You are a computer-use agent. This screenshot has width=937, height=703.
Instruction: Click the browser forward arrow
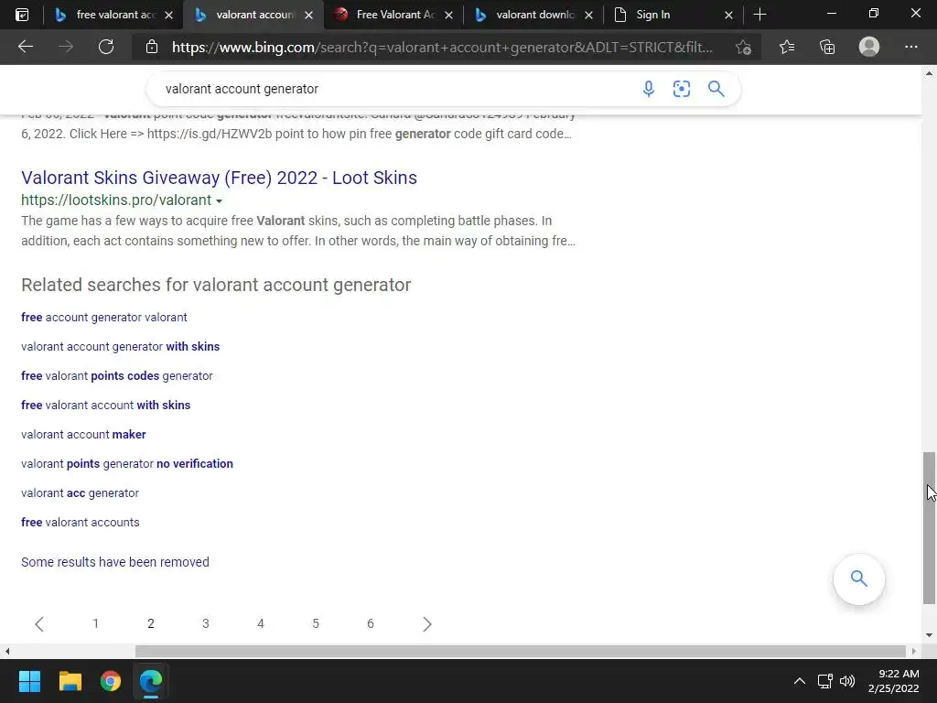[66, 47]
